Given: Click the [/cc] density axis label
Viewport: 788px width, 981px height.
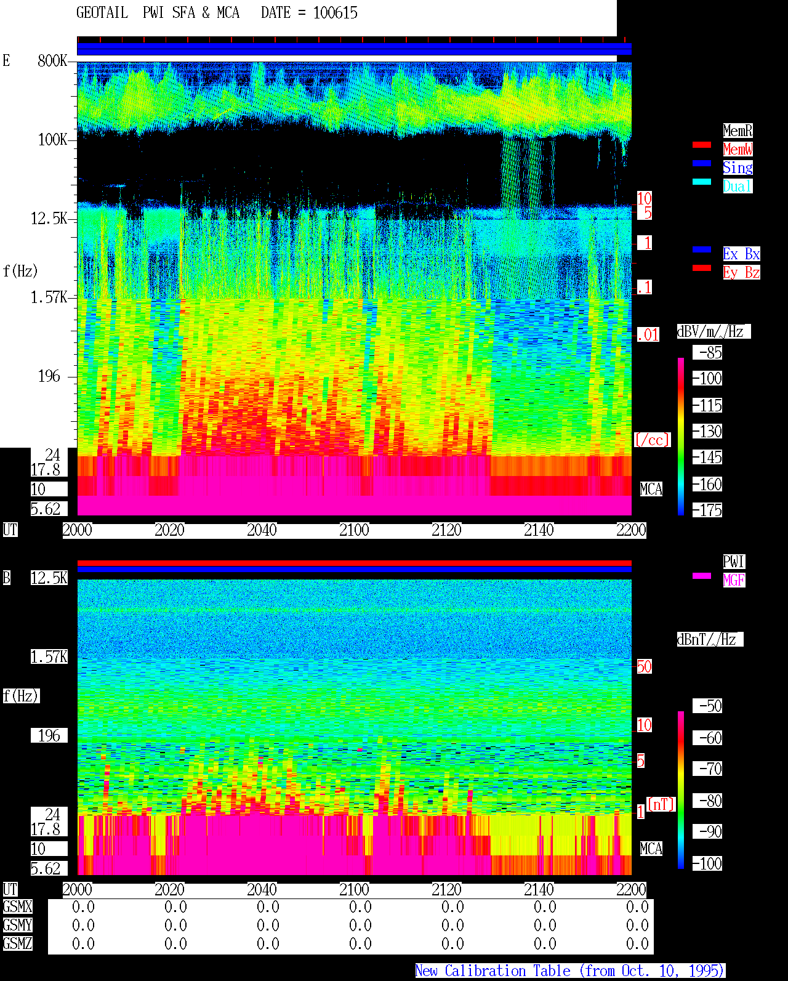Looking at the screenshot, I should click(652, 440).
